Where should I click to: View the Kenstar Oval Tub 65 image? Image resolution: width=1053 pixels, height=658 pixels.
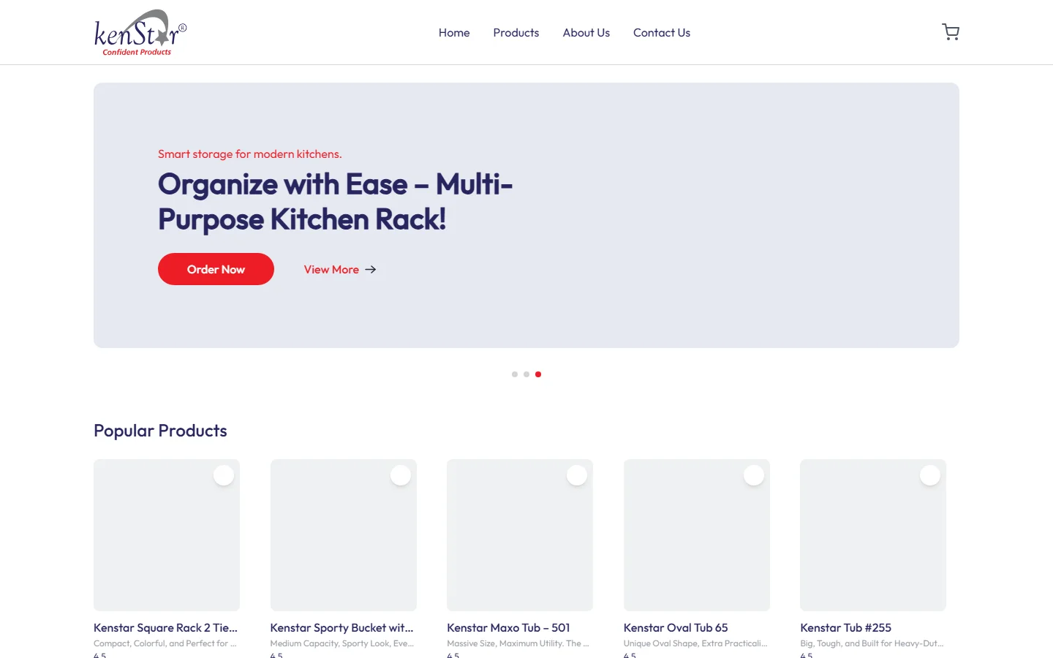[697, 535]
